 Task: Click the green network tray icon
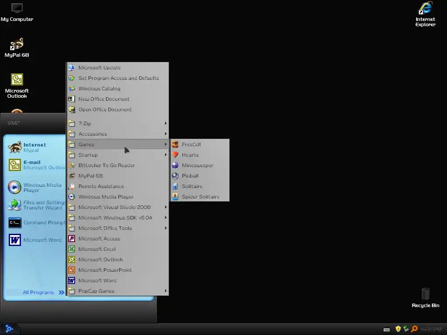406,329
